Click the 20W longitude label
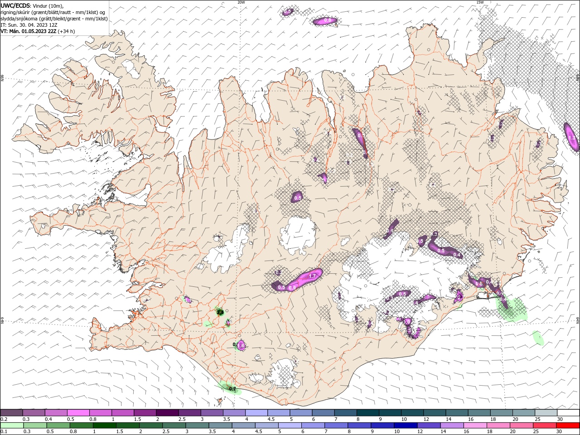Viewport: 580px width, 435px height. 241,2
